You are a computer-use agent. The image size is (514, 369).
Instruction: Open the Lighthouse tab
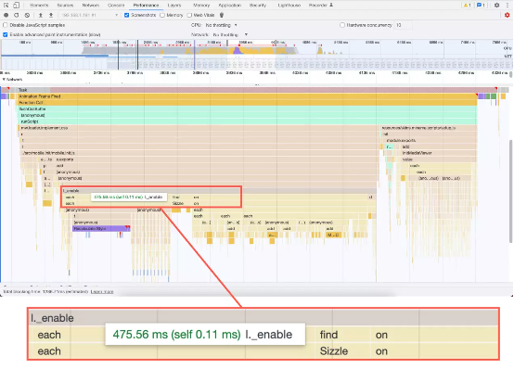(x=289, y=5)
